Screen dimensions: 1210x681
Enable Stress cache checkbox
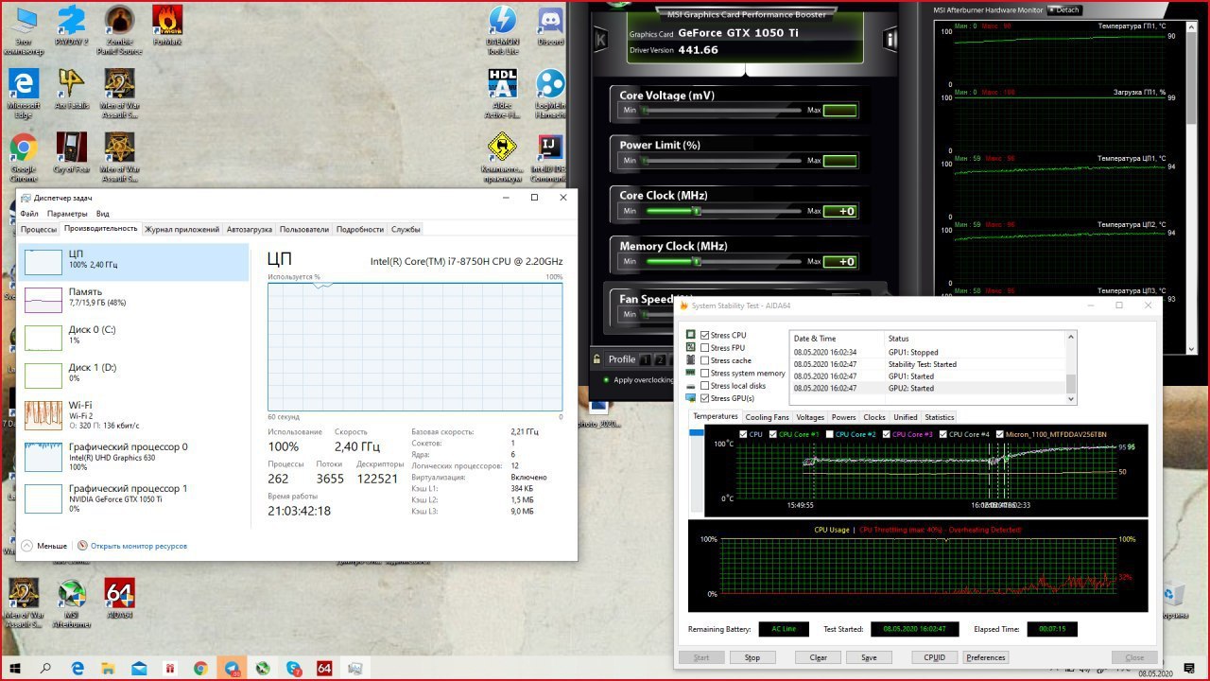click(704, 360)
